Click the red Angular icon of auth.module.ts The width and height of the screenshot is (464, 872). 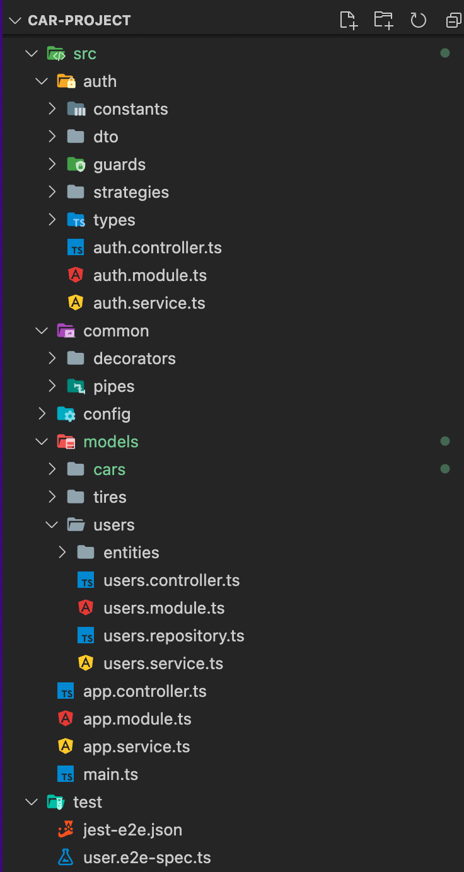tap(76, 275)
